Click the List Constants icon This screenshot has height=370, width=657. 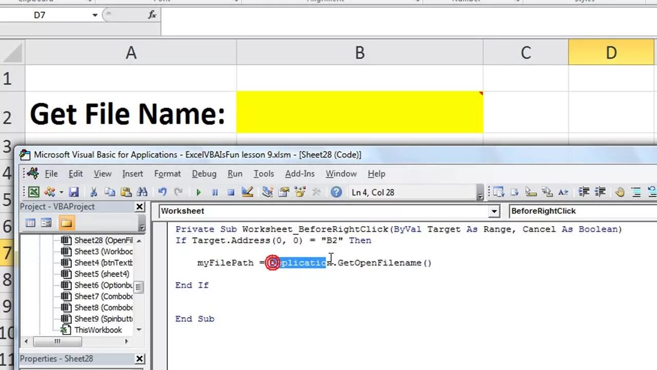pos(514,192)
